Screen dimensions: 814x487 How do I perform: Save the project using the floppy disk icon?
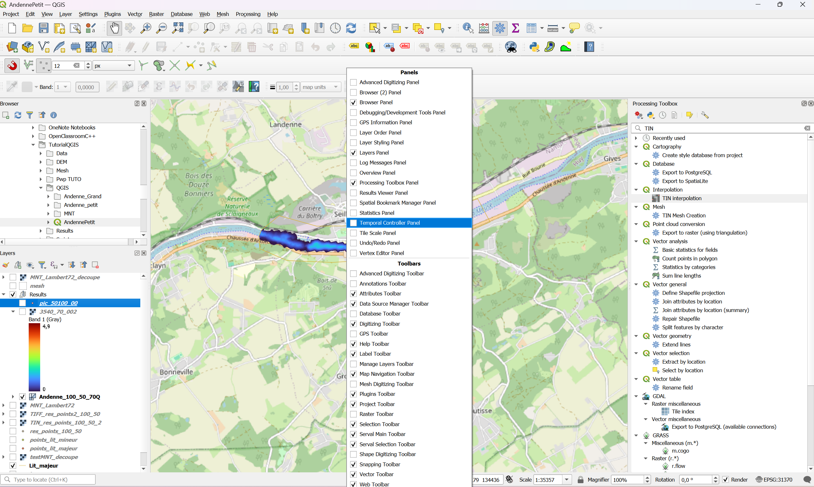[43, 28]
